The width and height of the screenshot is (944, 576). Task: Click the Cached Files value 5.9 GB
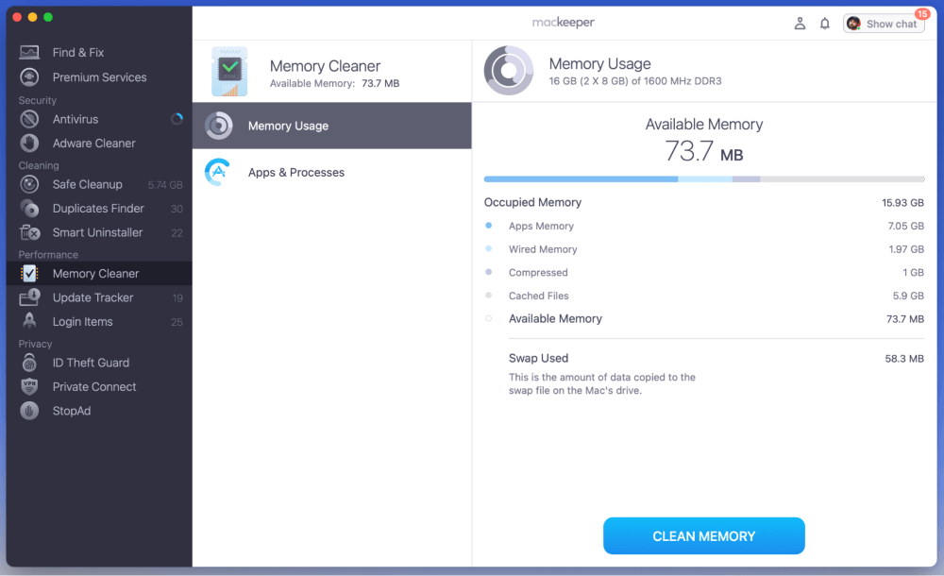(908, 296)
